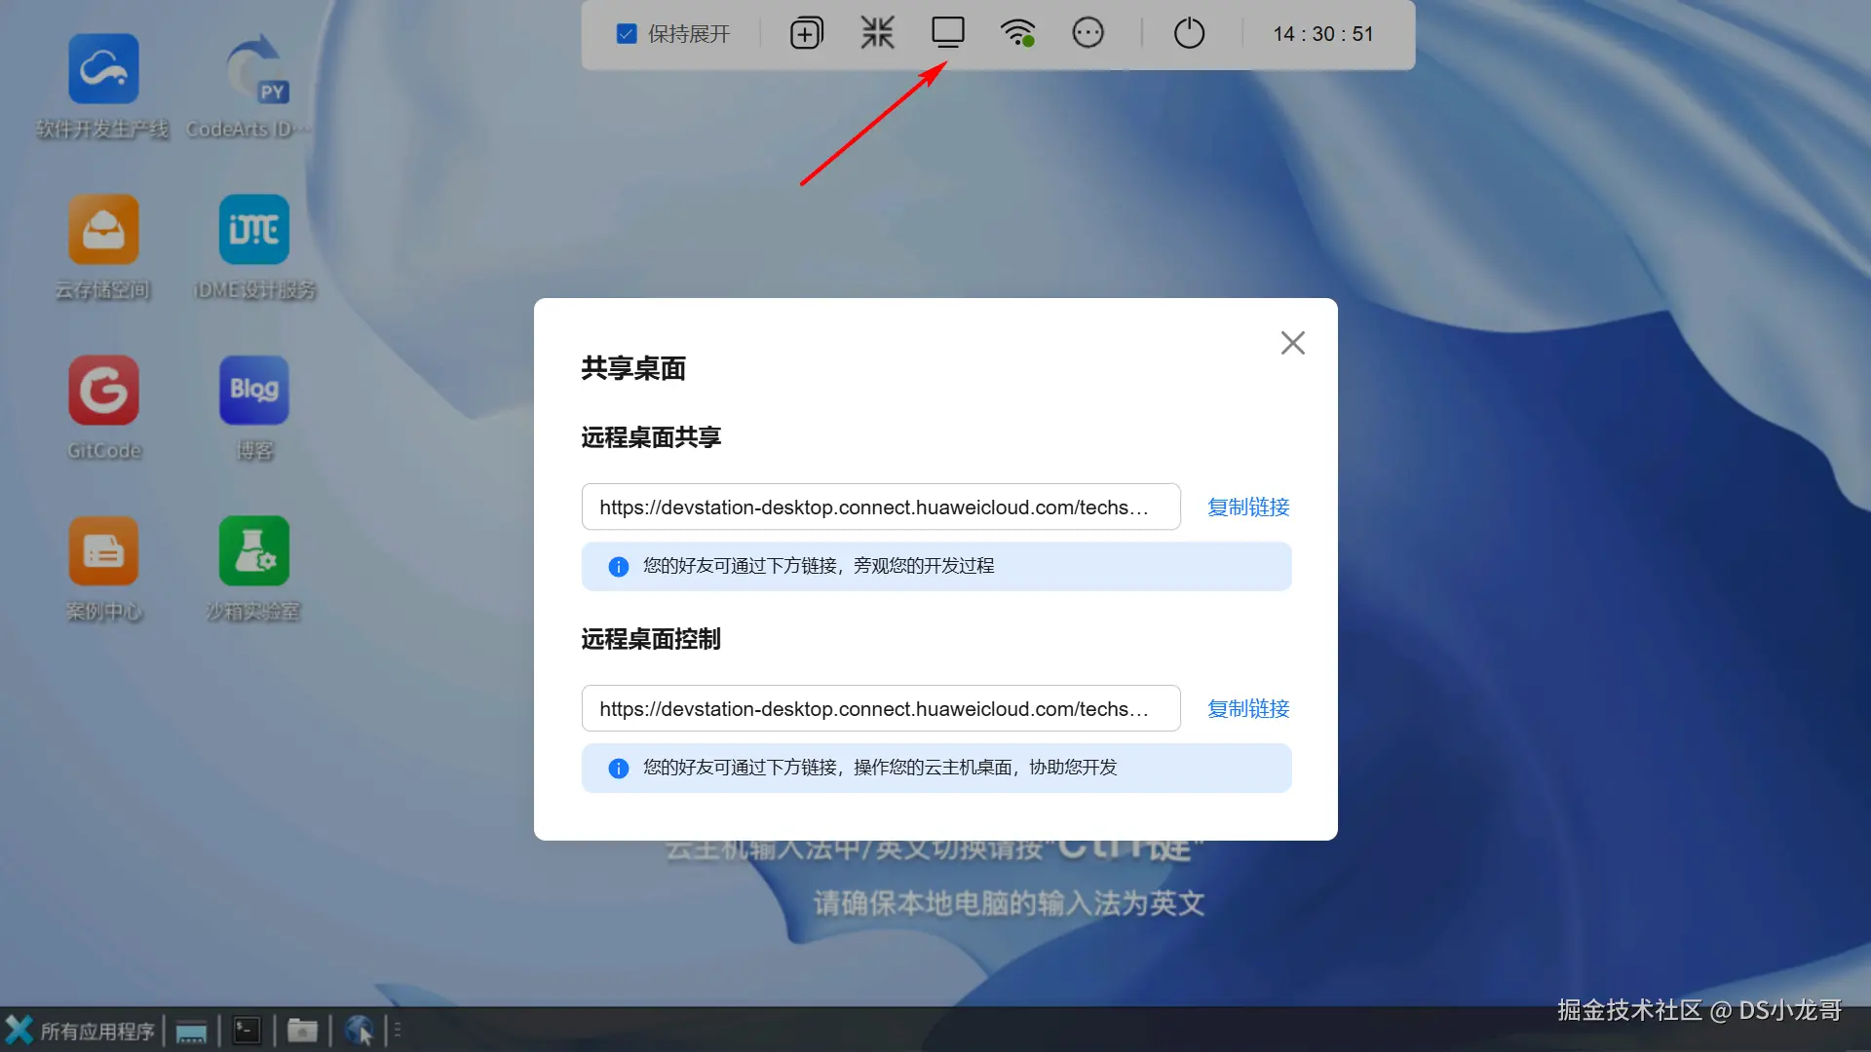
Task: Click the 远程桌面控制 URL field
Action: coord(880,709)
